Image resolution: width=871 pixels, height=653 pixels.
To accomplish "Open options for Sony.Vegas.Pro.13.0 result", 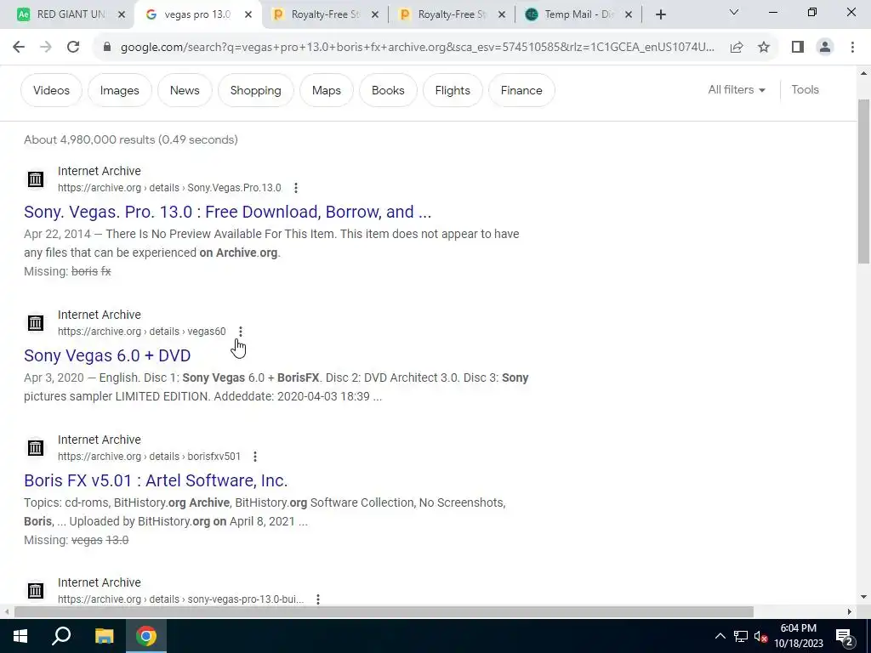I will tap(296, 188).
